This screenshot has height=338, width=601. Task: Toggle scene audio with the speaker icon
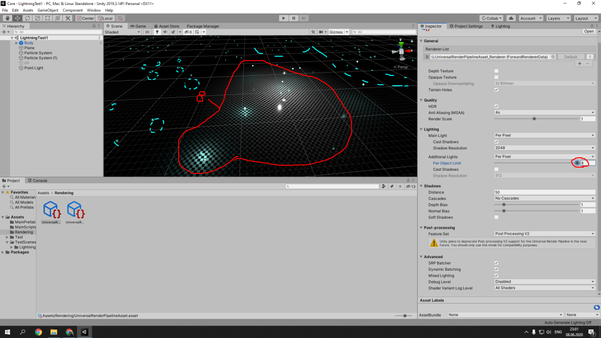[x=165, y=32]
